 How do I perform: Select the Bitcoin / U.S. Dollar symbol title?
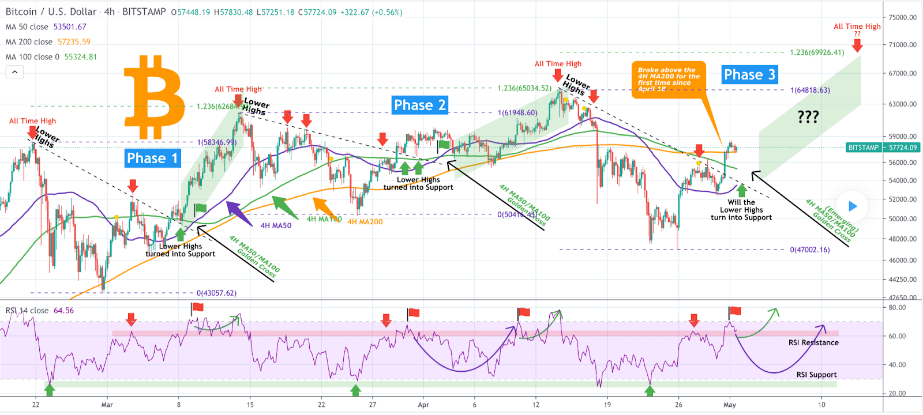(51, 12)
